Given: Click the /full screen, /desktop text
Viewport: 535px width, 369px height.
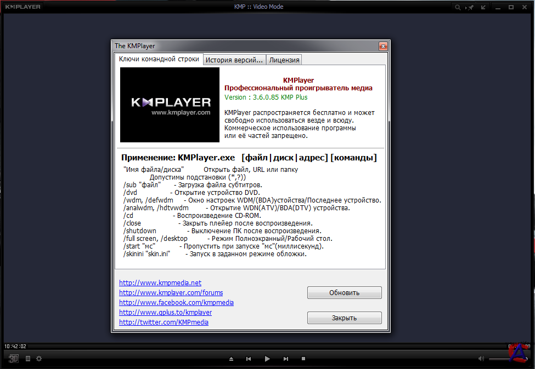Looking at the screenshot, I should [155, 239].
